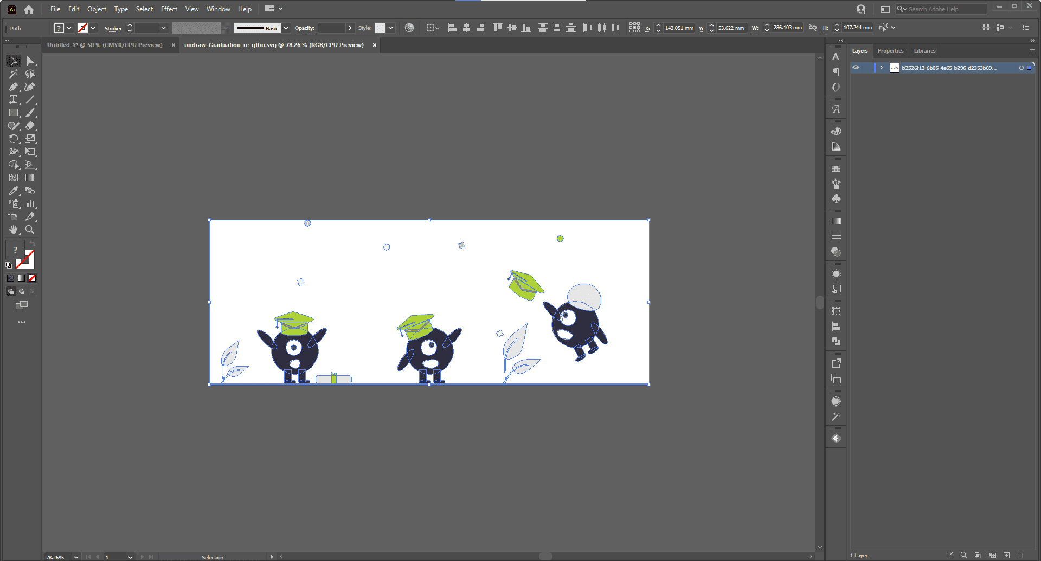Hide the b2526f13 layer with eye icon

click(x=856, y=68)
